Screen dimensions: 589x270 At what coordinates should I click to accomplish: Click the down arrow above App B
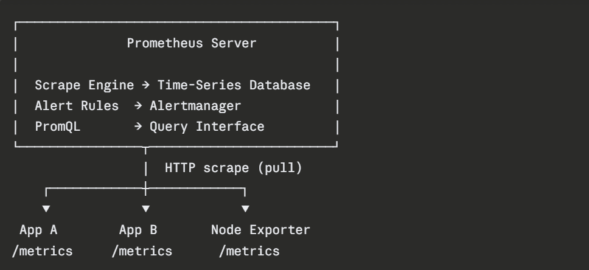pos(145,210)
